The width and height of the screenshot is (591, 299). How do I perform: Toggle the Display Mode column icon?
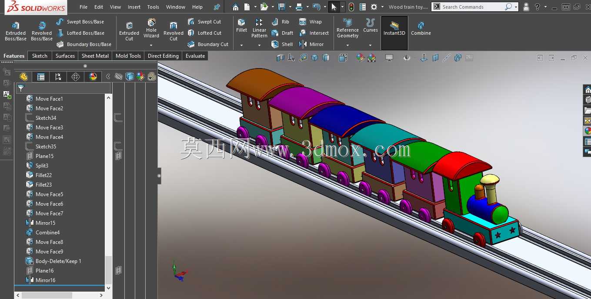129,77
